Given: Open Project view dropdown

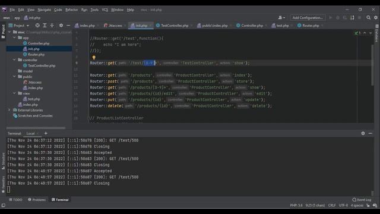Looking at the screenshot, I should [x=19, y=26].
